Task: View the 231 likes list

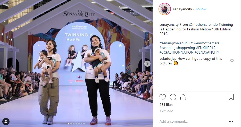Action: (x=166, y=105)
